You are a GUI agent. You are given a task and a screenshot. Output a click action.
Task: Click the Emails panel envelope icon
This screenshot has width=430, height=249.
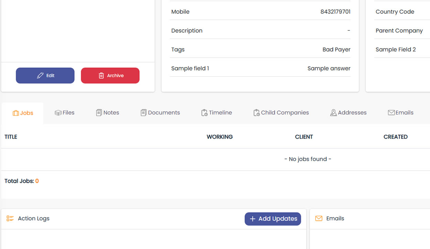pyautogui.click(x=319, y=219)
